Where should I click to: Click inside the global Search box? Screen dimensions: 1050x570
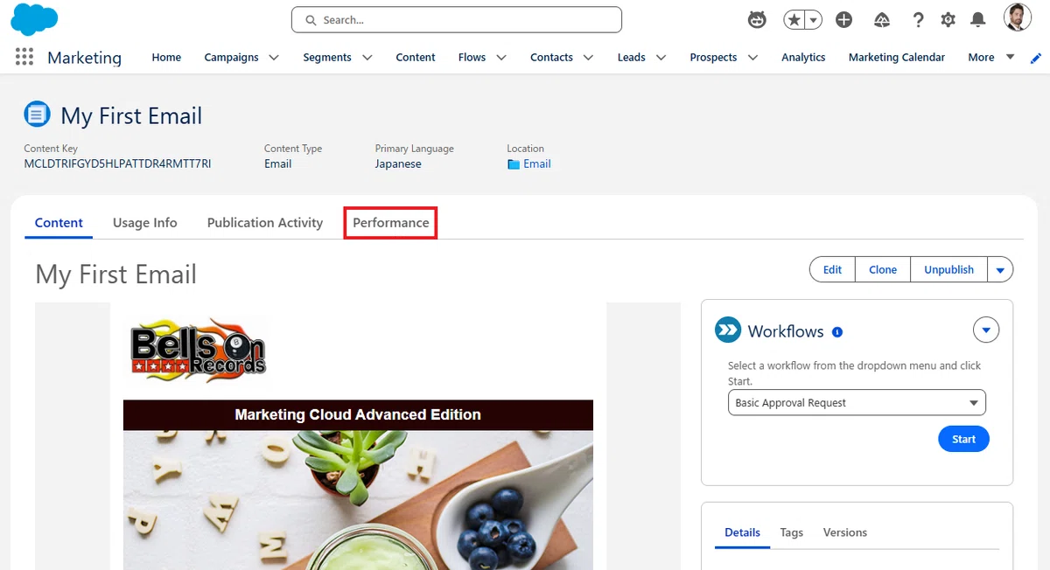tap(457, 19)
